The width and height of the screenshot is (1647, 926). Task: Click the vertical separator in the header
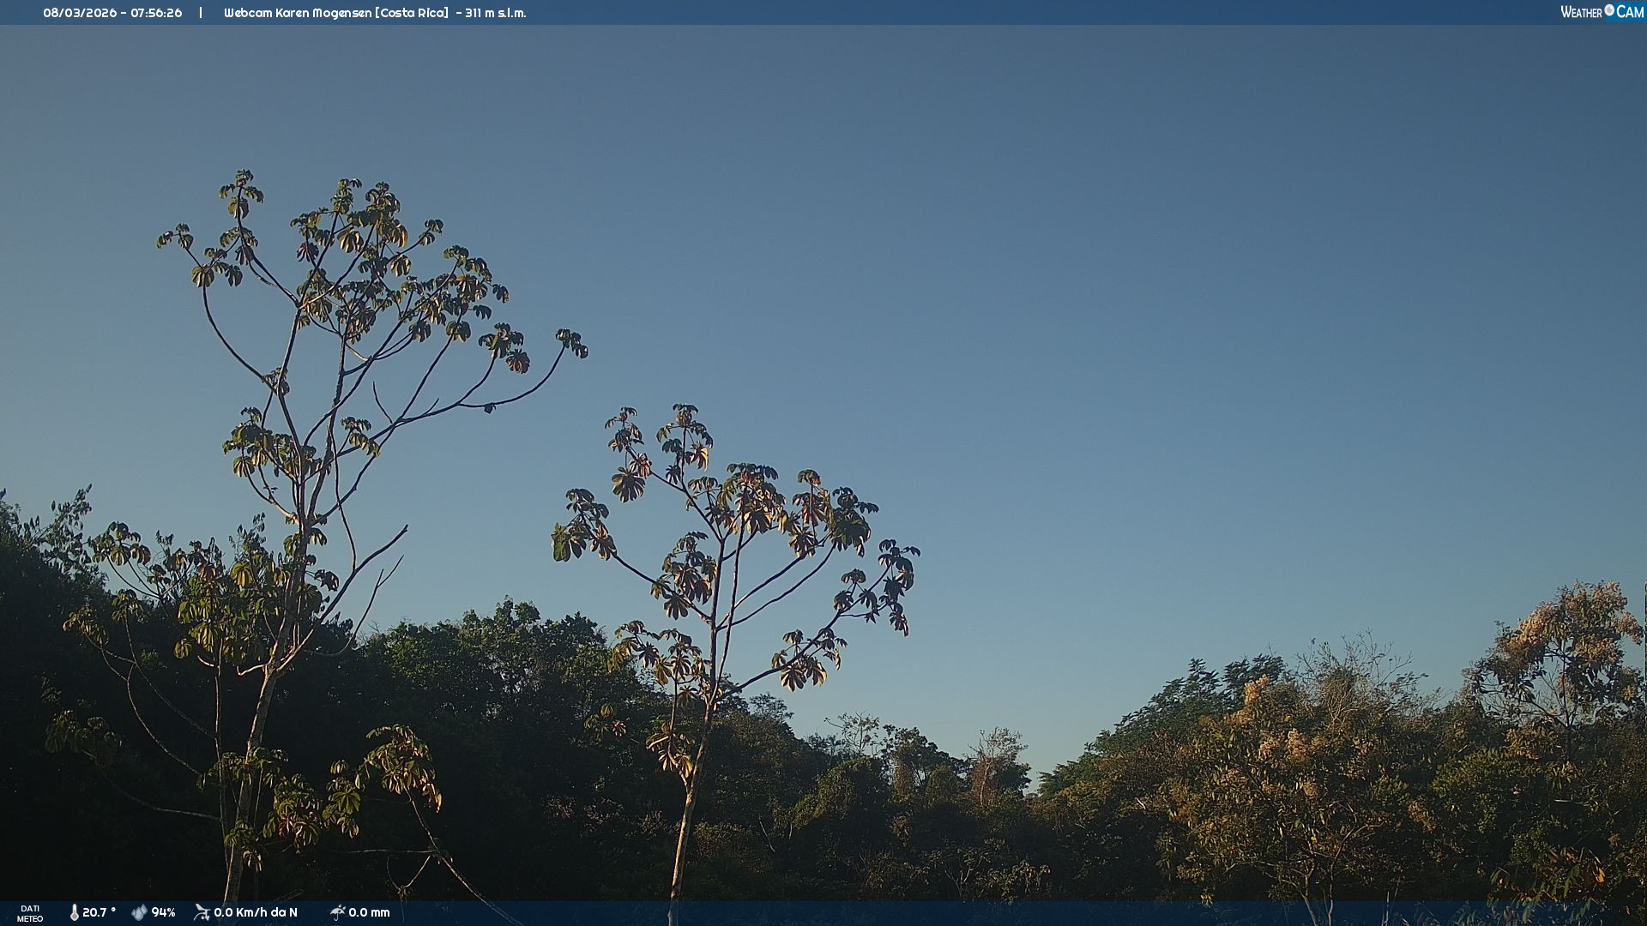coord(201,13)
